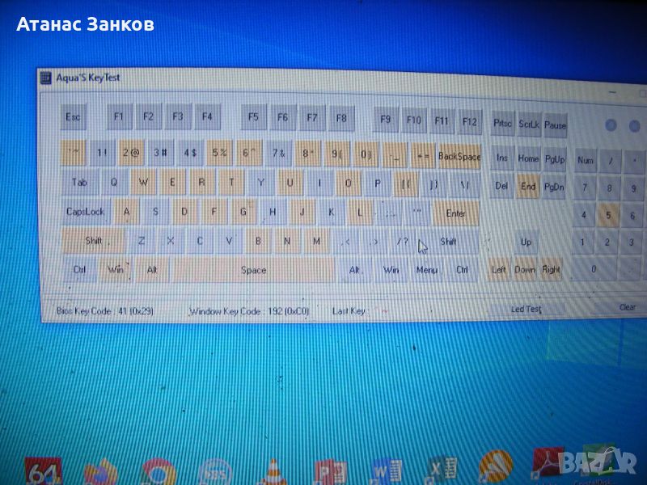Click the Bios Key Code text
Screen dimensions: 647x485
click(105, 311)
